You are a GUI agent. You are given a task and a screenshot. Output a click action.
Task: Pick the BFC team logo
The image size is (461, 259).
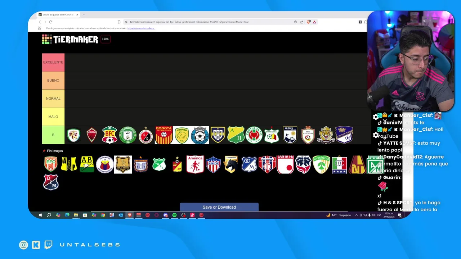pyautogui.click(x=109, y=135)
